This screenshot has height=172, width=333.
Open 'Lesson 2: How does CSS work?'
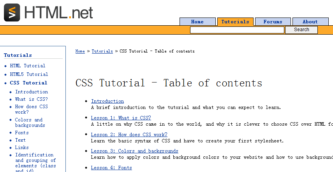tap(129, 135)
